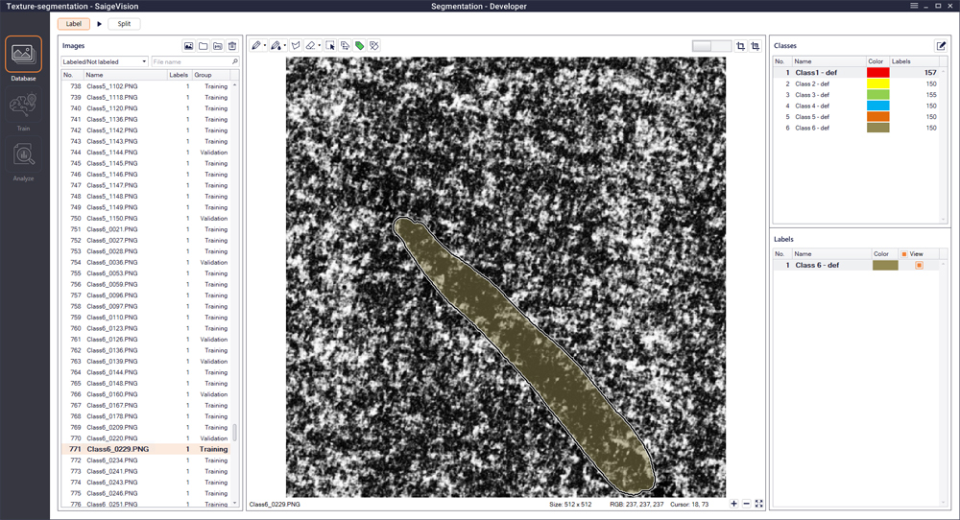The width and height of the screenshot is (960, 520).
Task: Click the copy labels tool icon
Action: pyautogui.click(x=345, y=46)
